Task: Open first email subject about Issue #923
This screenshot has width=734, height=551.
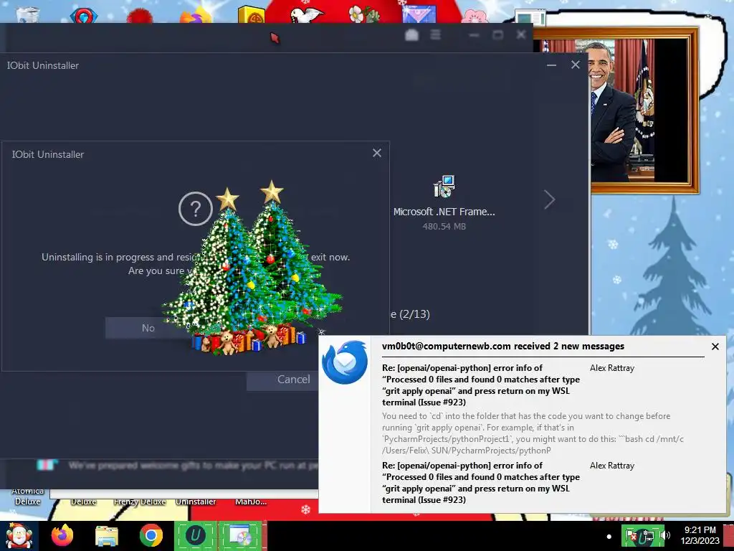Action: [481, 385]
